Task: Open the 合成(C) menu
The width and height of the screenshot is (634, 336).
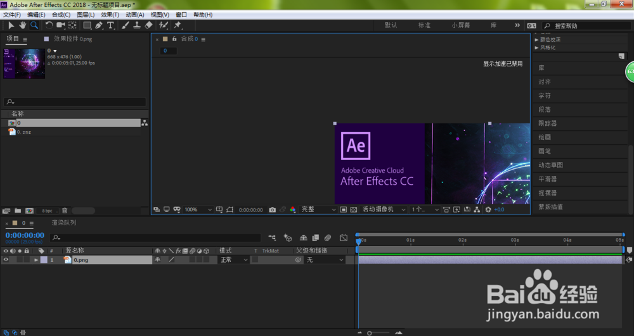Action: pyautogui.click(x=61, y=15)
